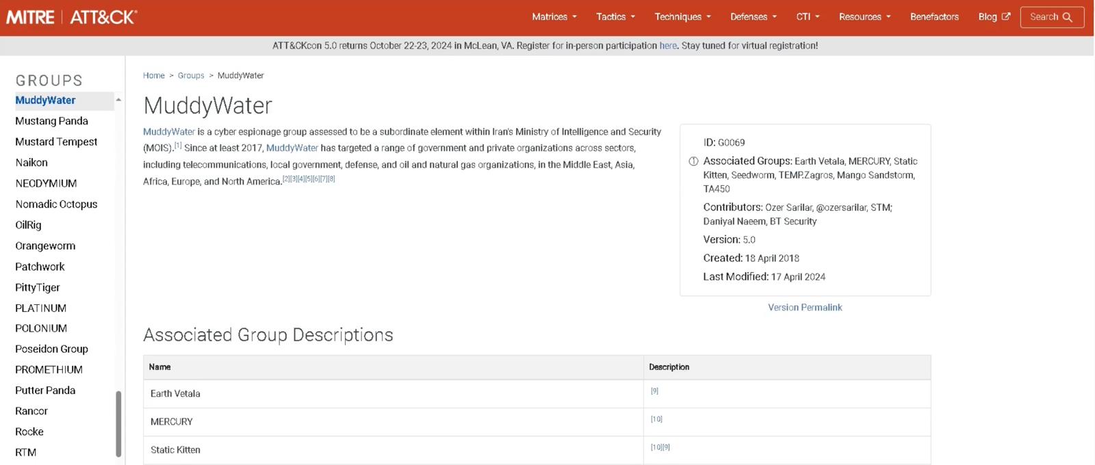Open Nomadic Octopus group
The image size is (1095, 465).
[x=56, y=204]
